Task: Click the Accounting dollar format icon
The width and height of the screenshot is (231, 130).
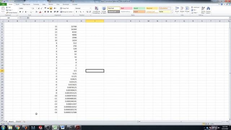Action: (76, 12)
